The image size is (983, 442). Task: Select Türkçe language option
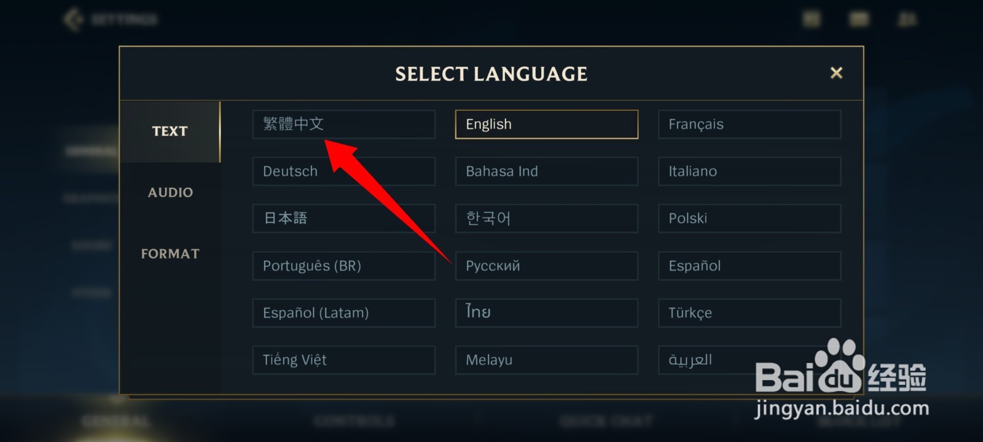tap(749, 313)
